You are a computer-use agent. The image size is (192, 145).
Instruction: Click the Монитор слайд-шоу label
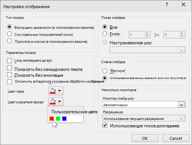coord(119,99)
